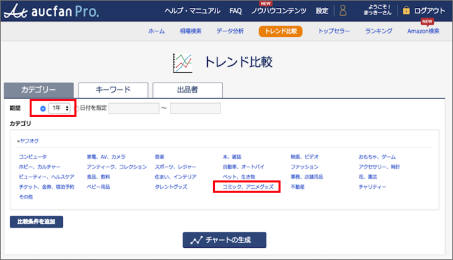
Task: Select タレントグッズ category
Action: tap(171, 187)
